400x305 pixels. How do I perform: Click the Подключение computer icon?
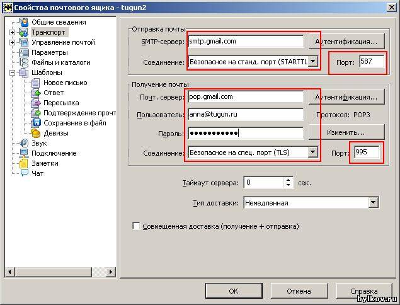[x=24, y=153]
